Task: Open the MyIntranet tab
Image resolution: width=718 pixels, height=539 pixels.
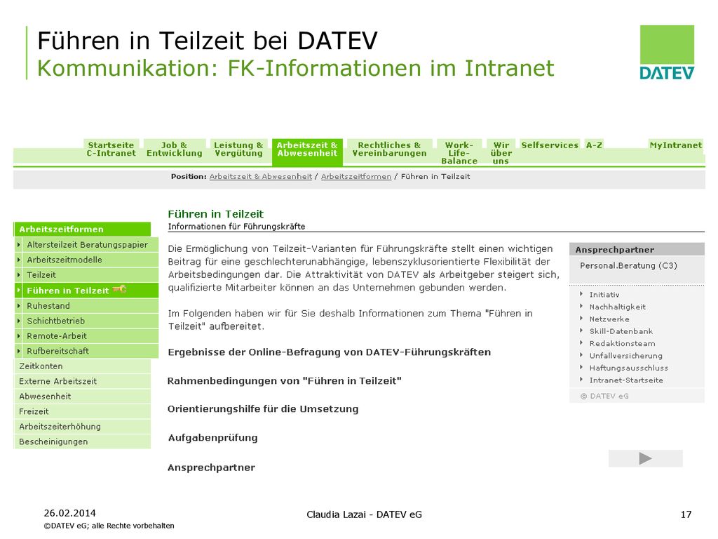Action: 675,145
